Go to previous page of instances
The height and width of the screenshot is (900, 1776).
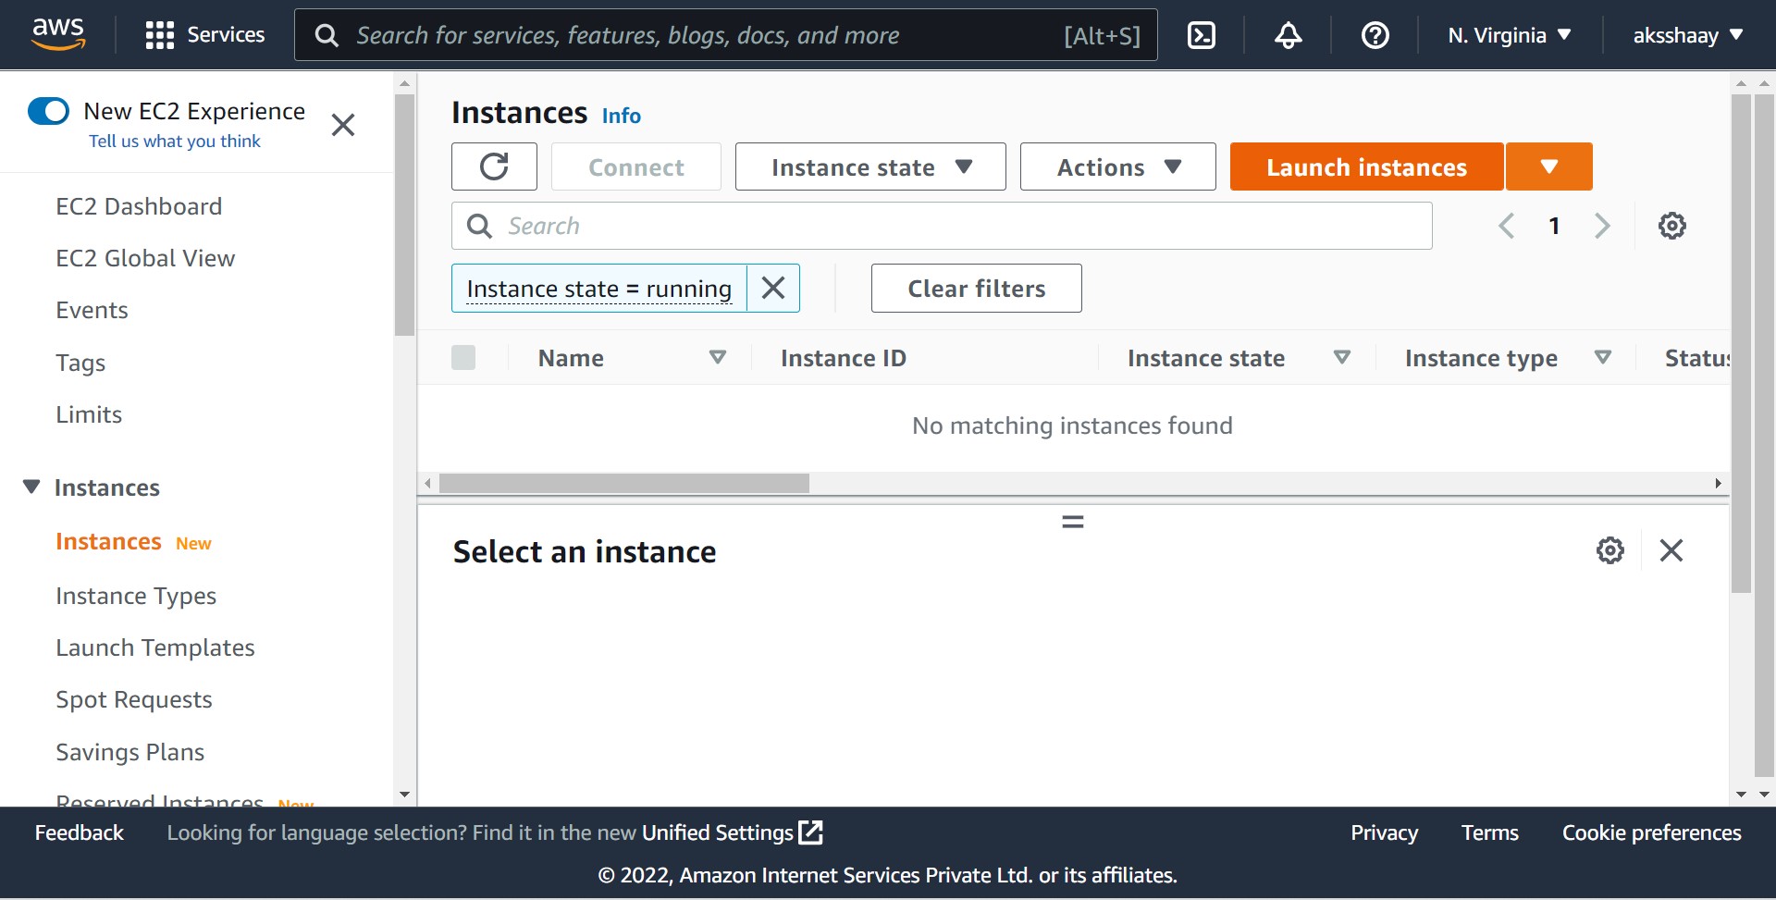[1507, 226]
